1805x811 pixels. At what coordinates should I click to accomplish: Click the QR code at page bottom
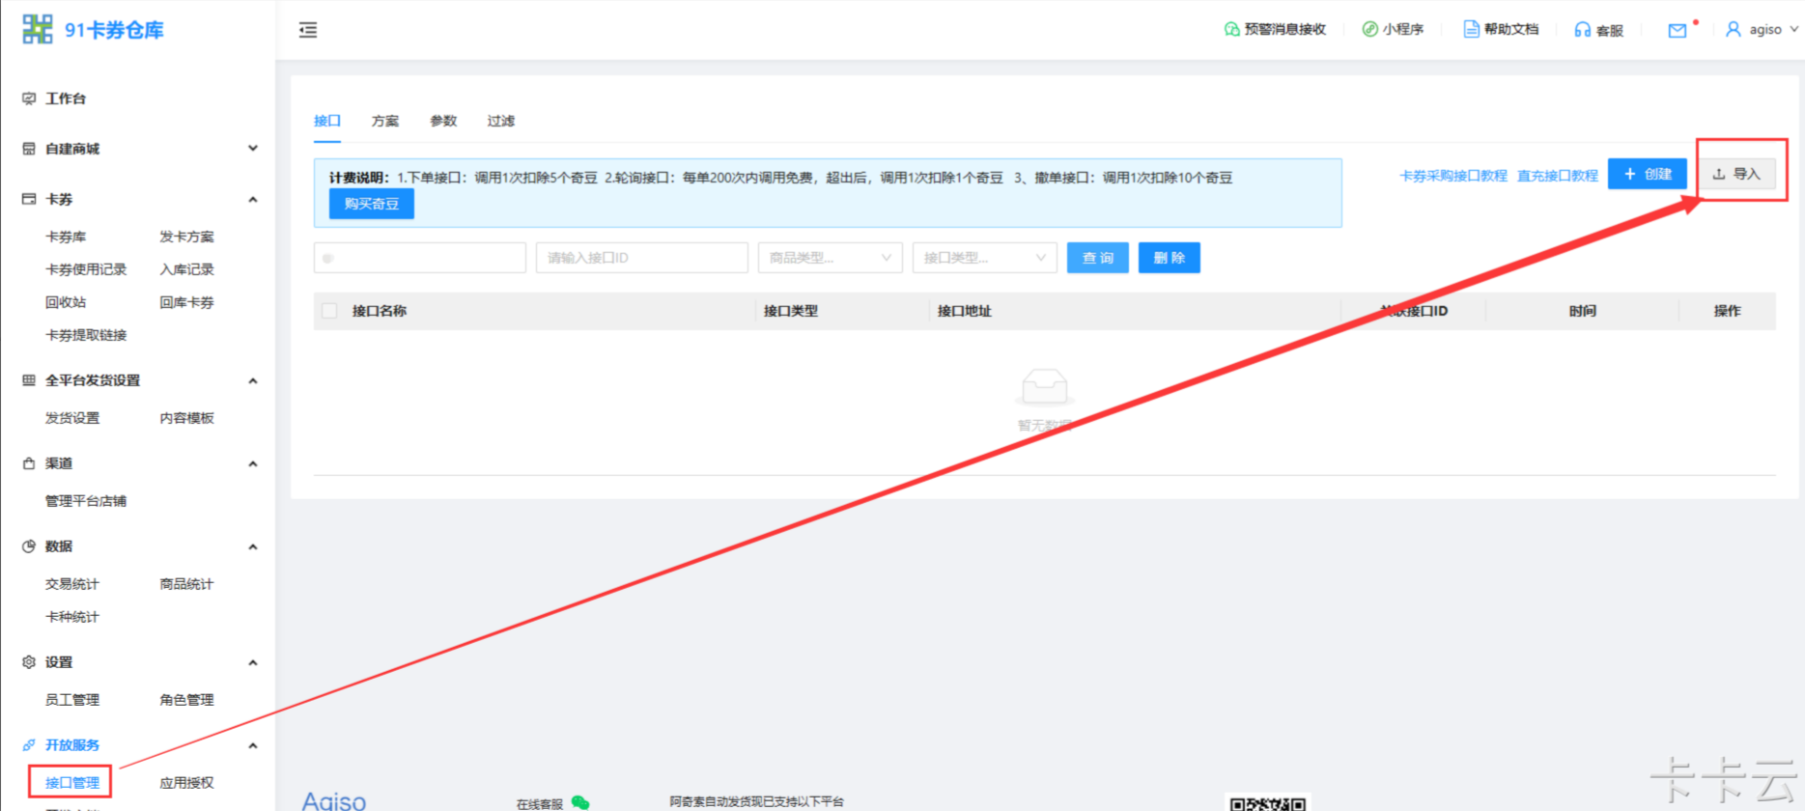click(1268, 803)
